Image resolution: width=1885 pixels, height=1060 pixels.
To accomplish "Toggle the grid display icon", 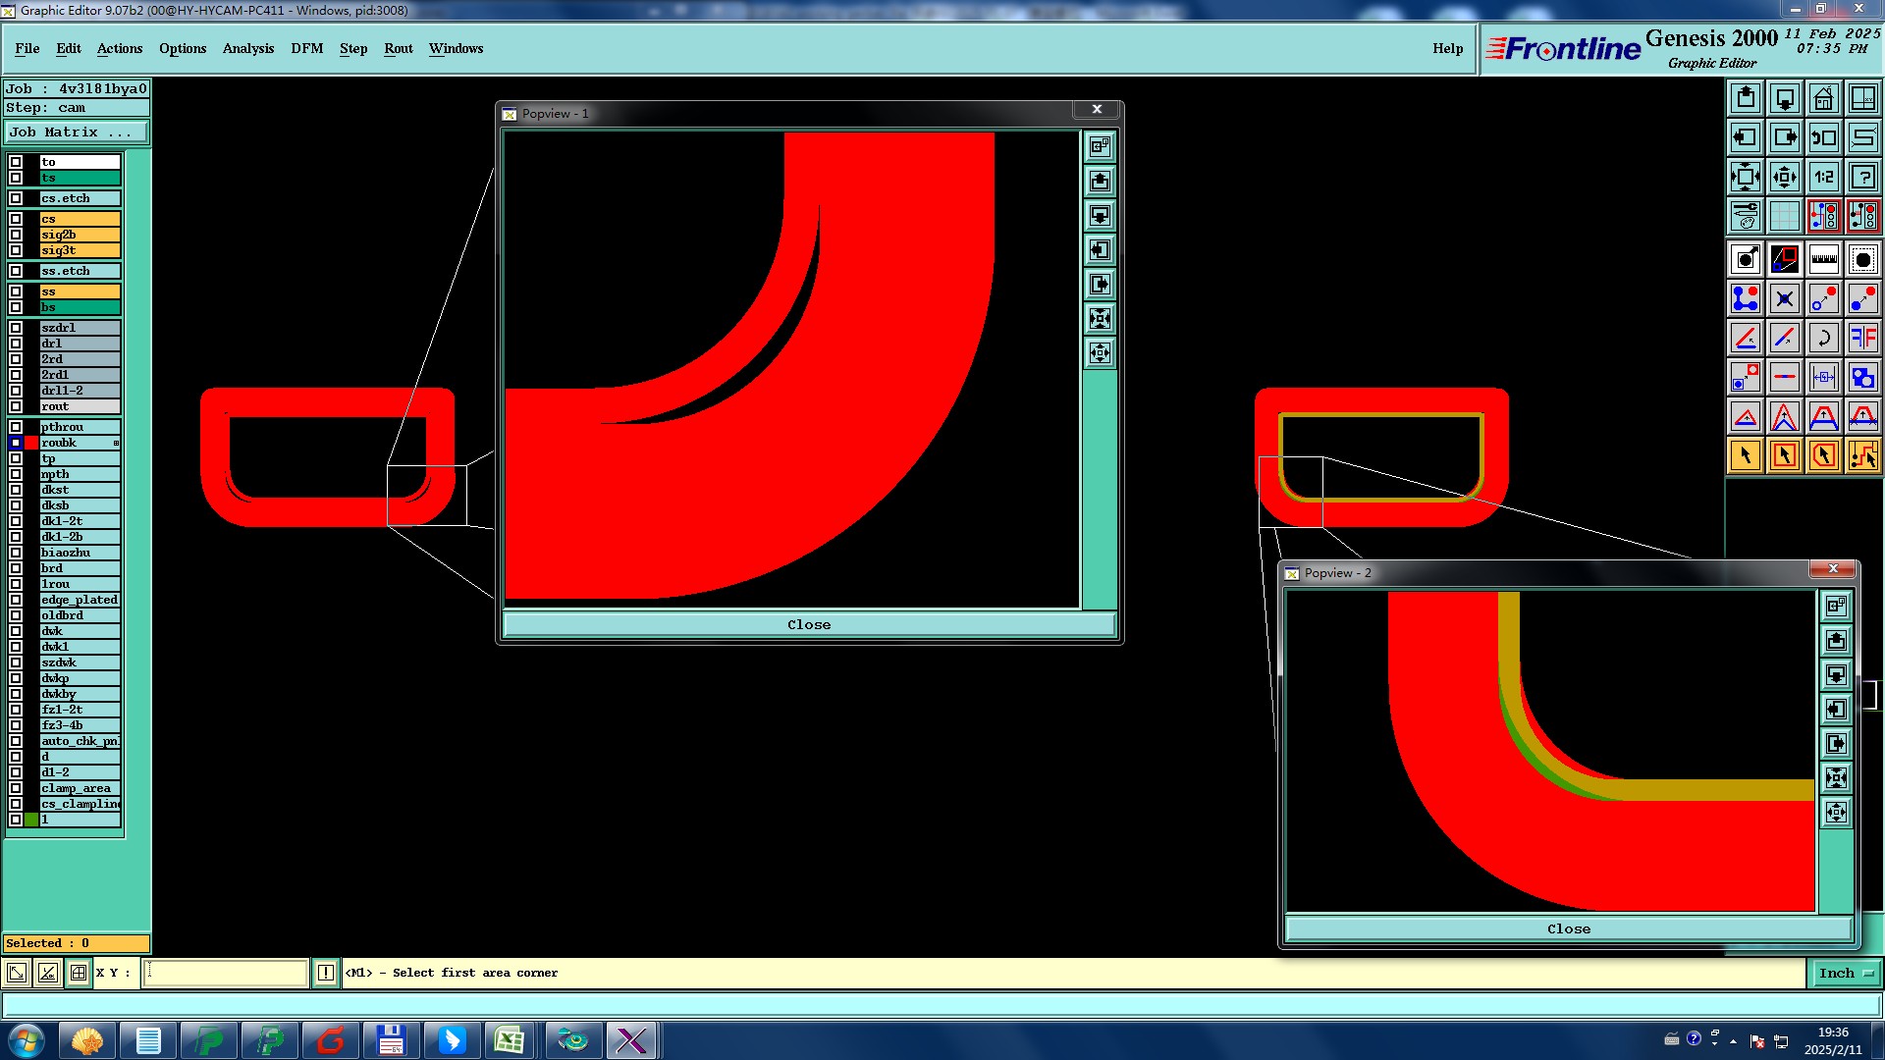I will pyautogui.click(x=1784, y=216).
